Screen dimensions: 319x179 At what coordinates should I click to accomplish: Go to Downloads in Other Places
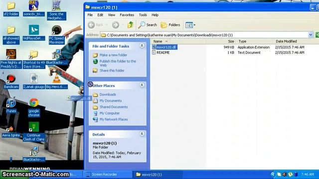point(108,94)
